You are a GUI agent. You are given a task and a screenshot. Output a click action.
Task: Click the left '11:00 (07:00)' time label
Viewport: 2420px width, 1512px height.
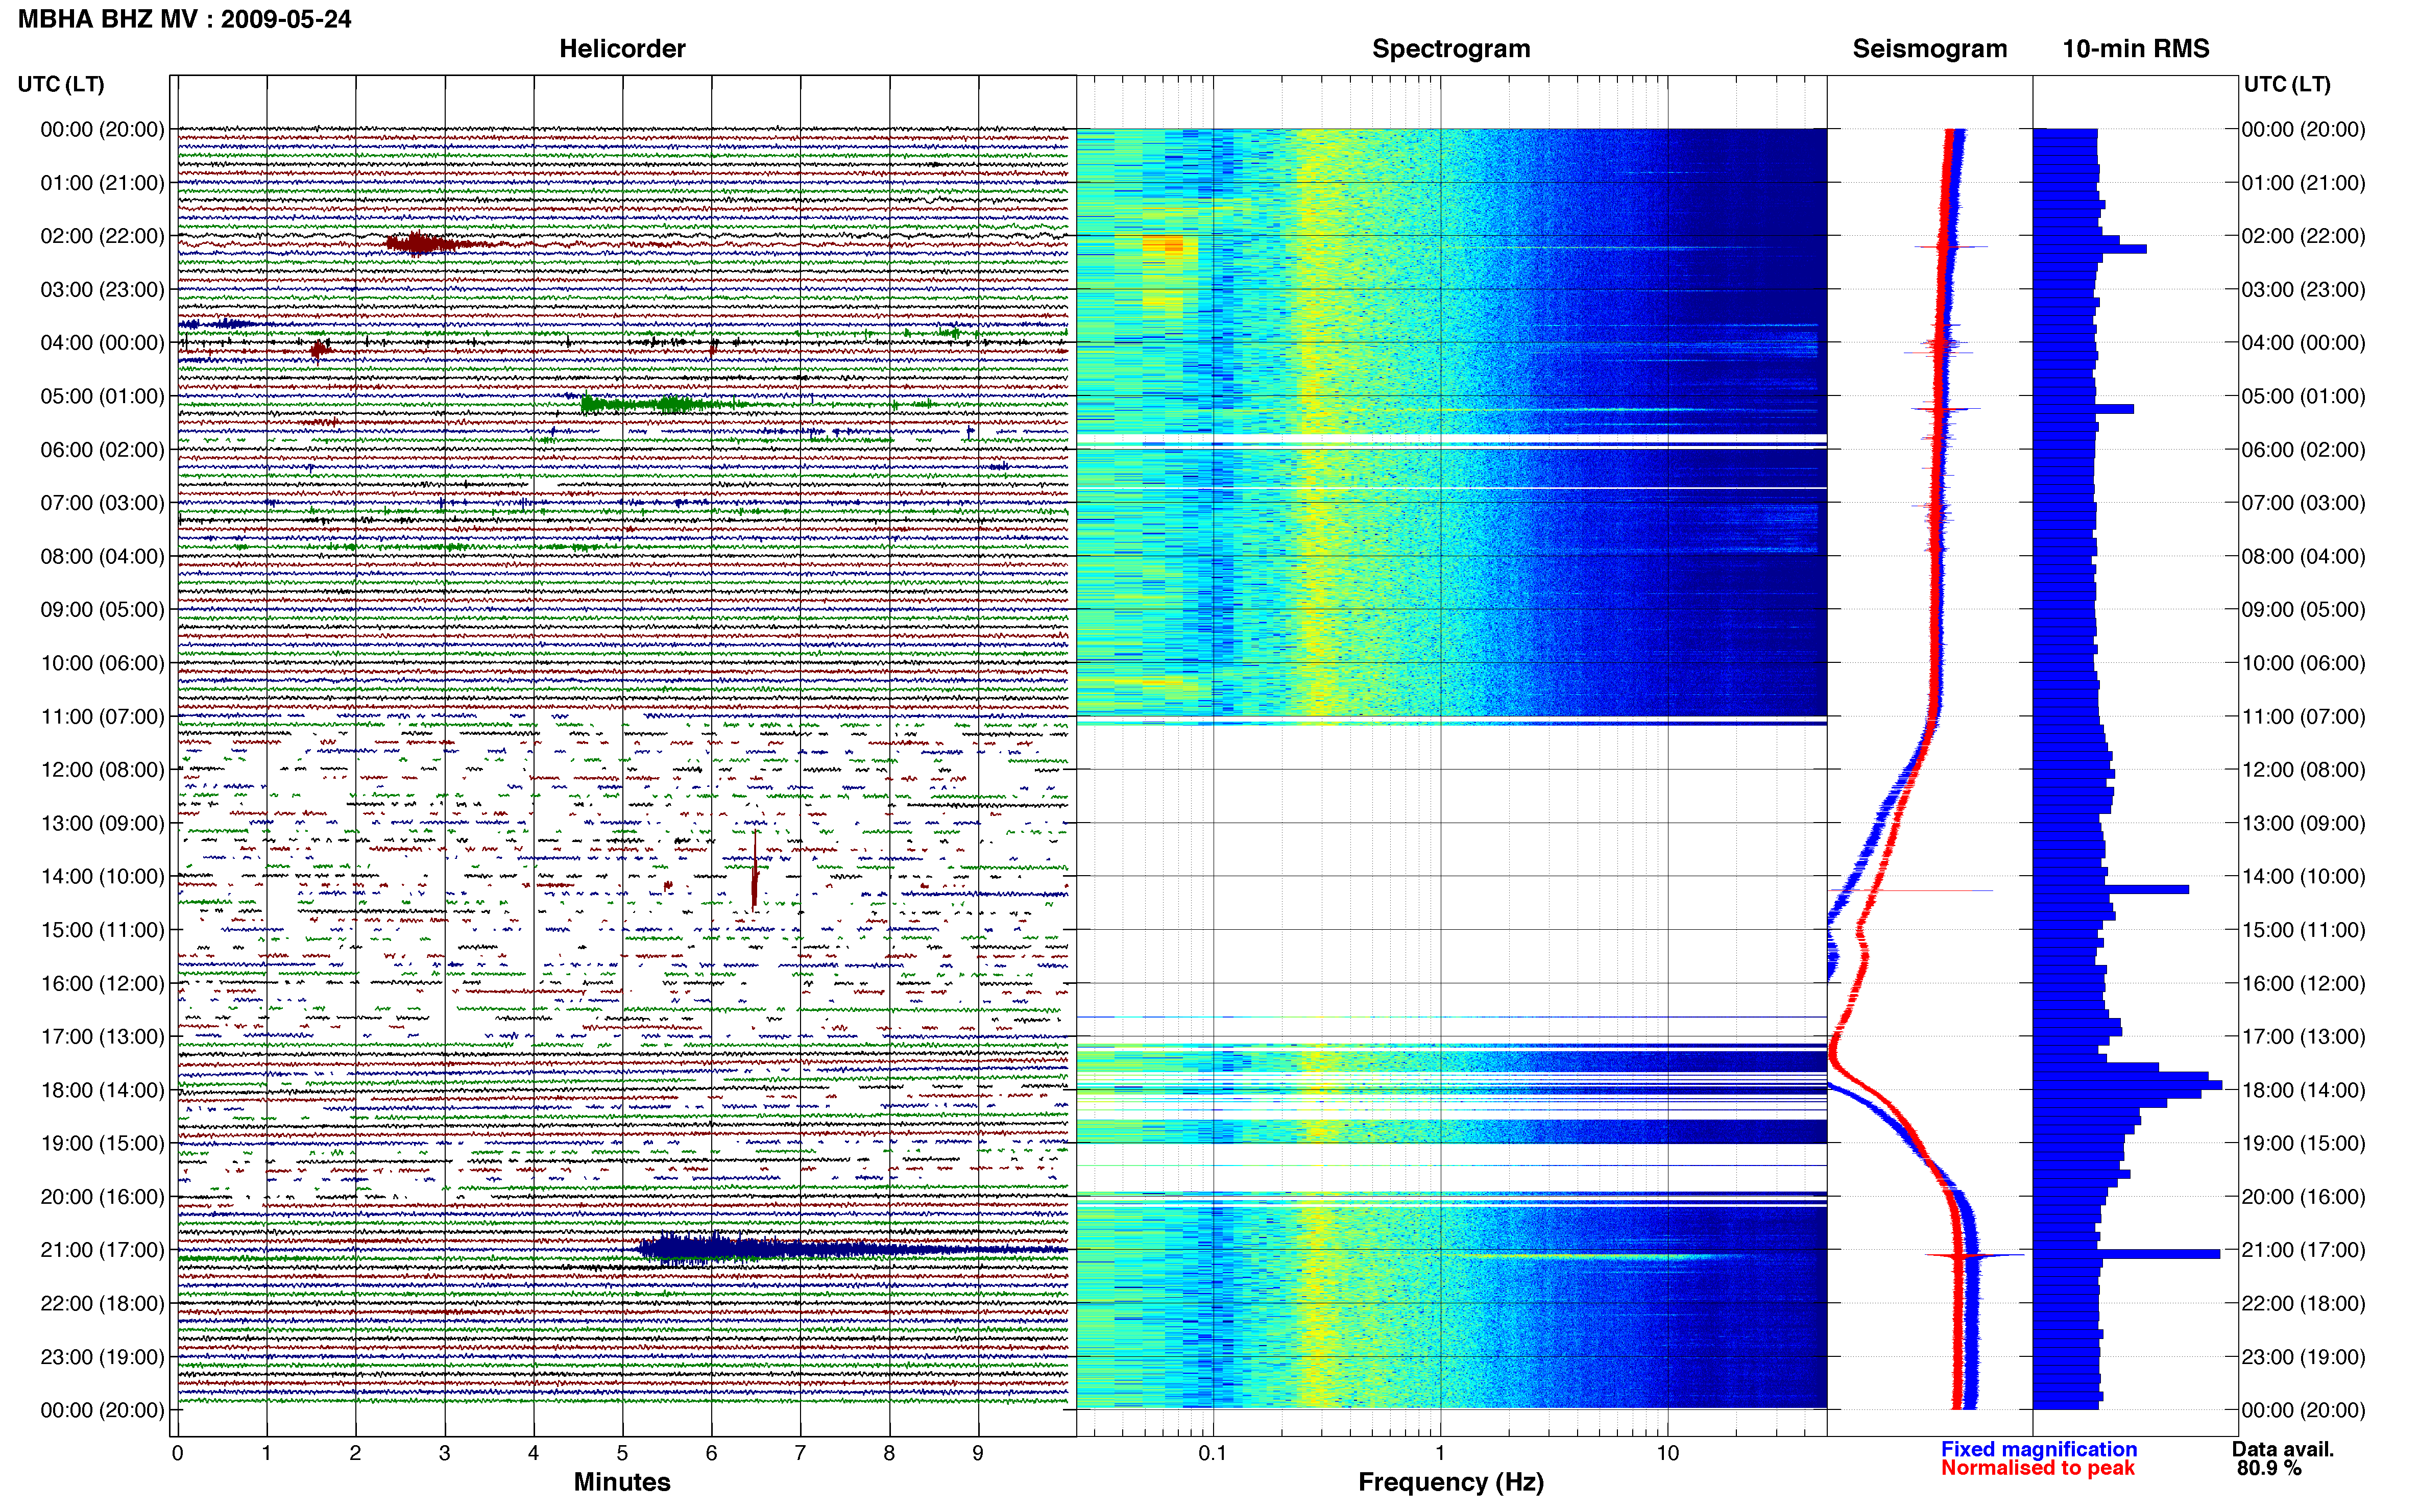click(102, 716)
